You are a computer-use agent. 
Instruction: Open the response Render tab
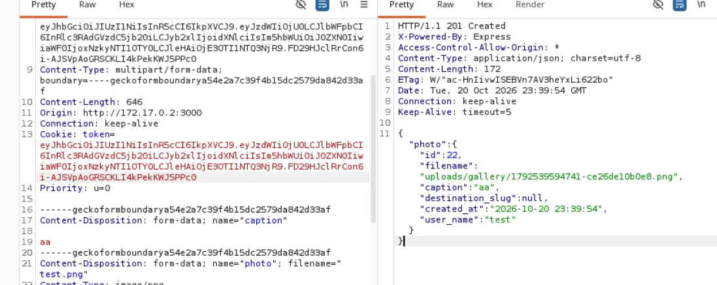530,5
